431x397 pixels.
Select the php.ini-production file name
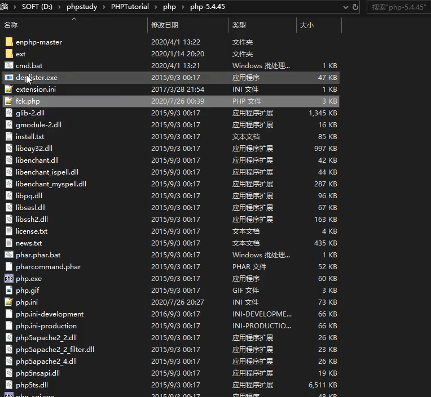pos(46,325)
